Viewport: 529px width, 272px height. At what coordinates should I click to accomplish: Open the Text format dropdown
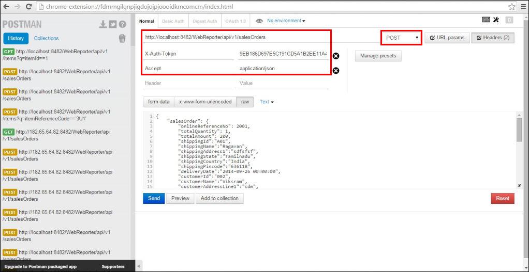click(x=267, y=102)
